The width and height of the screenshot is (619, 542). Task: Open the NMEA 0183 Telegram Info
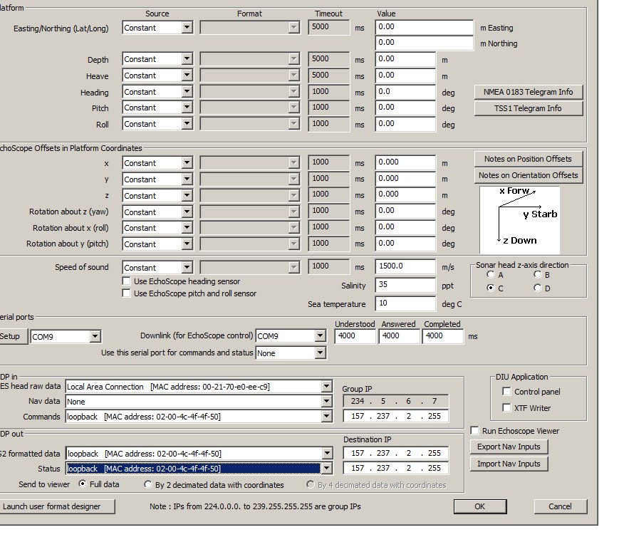(528, 92)
